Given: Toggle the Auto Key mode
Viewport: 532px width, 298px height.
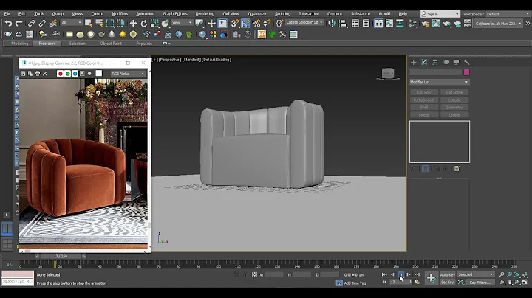Looking at the screenshot, I should [x=447, y=274].
